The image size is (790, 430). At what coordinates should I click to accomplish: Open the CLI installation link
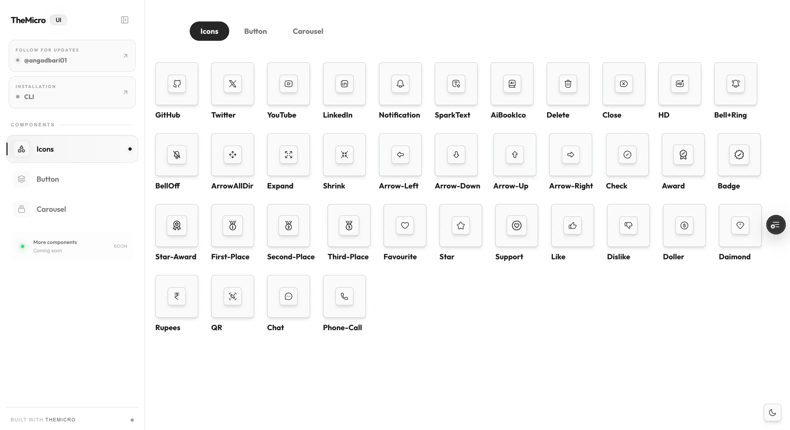[x=72, y=92]
